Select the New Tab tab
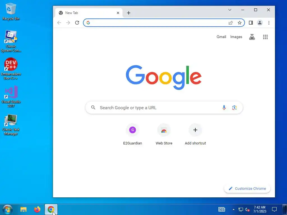Viewport: 287px width, 215px height. (89, 13)
